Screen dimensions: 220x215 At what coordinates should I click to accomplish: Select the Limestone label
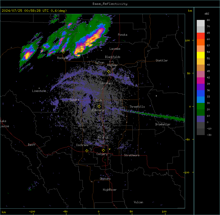click(x=39, y=91)
